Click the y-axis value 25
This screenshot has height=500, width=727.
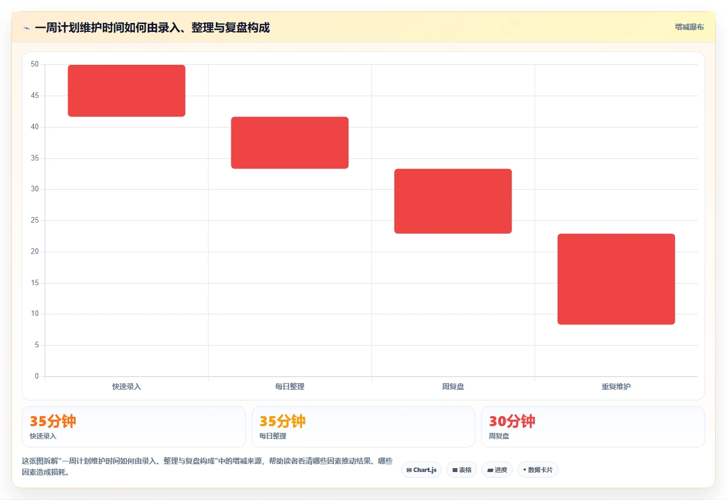click(x=35, y=220)
